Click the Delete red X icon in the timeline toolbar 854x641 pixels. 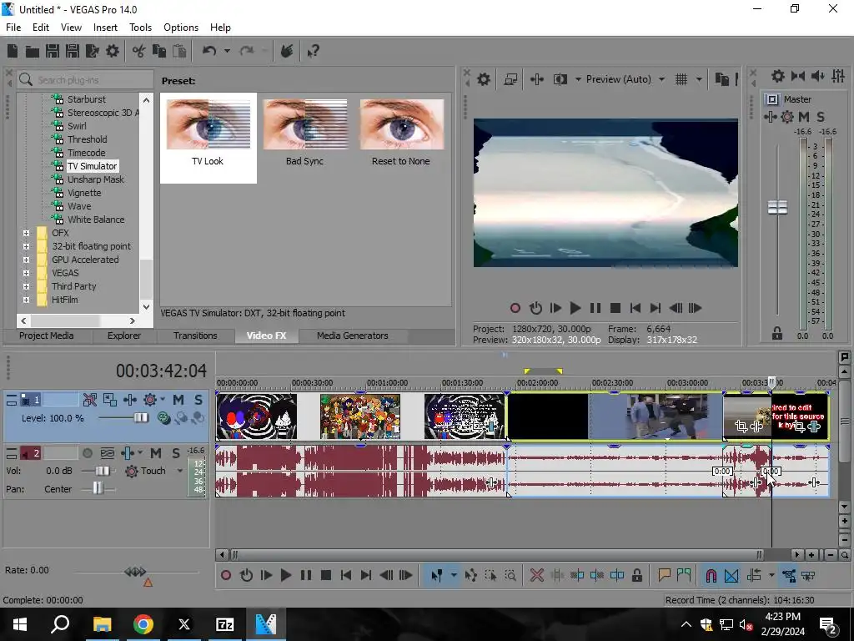click(x=536, y=575)
